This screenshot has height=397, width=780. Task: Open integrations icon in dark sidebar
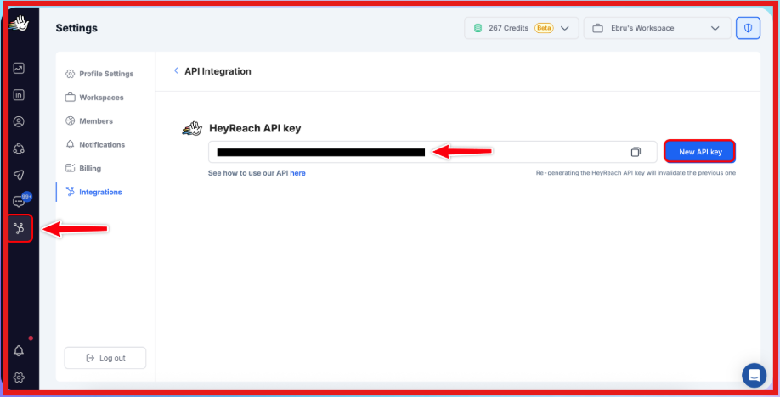point(20,228)
